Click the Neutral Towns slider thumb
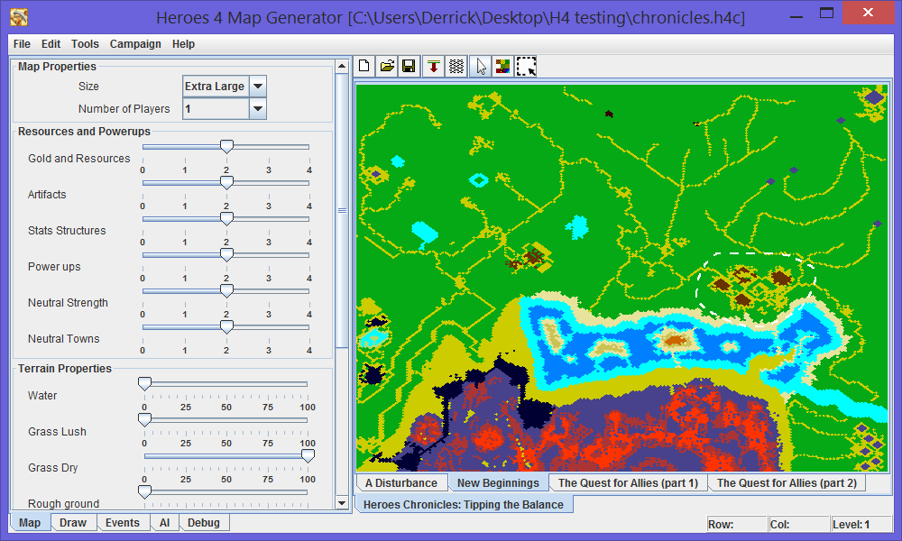Image resolution: width=902 pixels, height=541 pixels. (226, 326)
